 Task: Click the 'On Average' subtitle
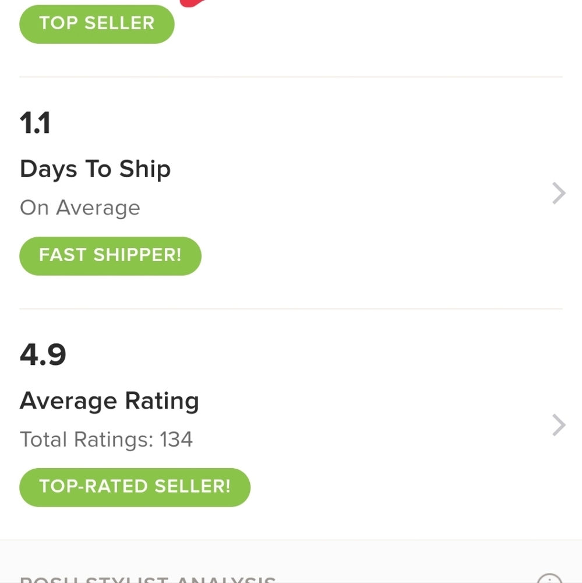[x=80, y=208]
